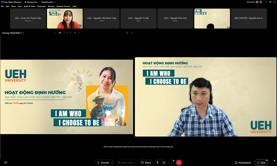Image resolution: width=277 pixels, height=166 pixels.
Task: Select the Nguyễn Tú Vân participant tile
Action: point(138,19)
